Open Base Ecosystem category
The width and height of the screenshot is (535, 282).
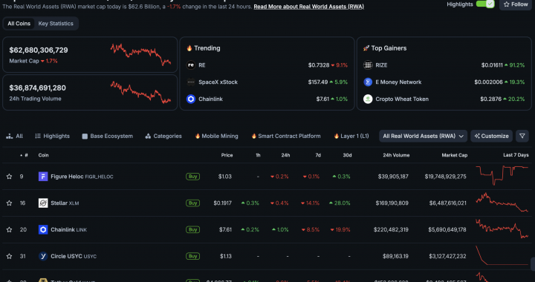click(108, 136)
